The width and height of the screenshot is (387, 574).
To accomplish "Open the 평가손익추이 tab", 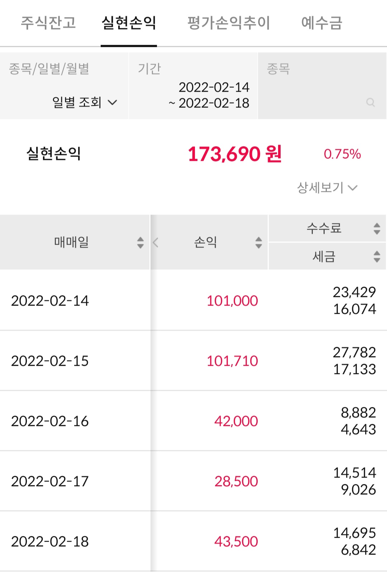I will [x=229, y=23].
